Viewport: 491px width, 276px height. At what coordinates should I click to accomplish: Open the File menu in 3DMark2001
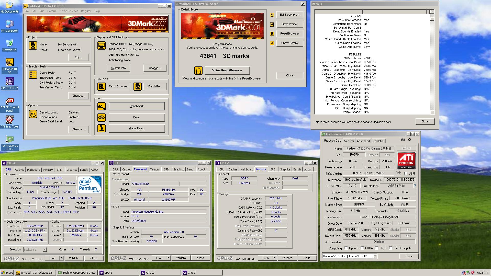tap(27, 11)
